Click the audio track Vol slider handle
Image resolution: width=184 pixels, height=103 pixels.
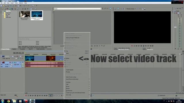12,64
